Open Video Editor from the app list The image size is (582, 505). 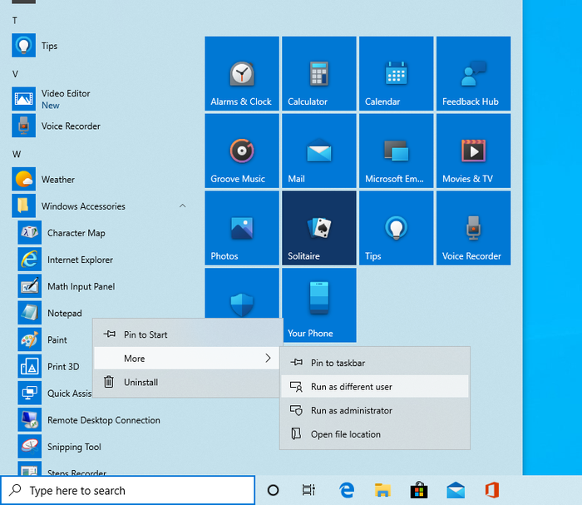pos(101,99)
